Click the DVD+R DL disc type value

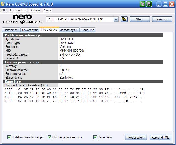pos(67,39)
